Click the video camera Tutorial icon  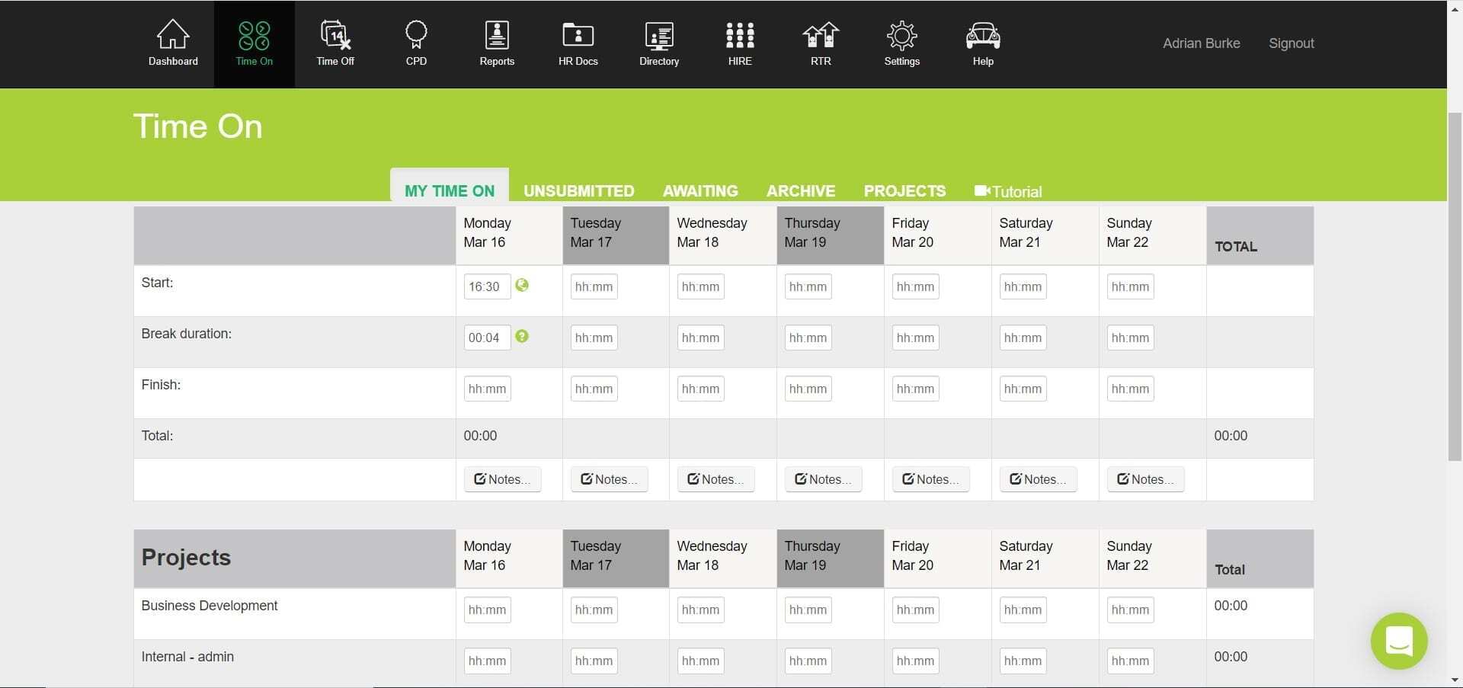[982, 190]
